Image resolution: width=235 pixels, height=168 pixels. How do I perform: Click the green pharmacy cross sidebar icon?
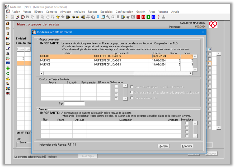pyautogui.click(x=8, y=68)
